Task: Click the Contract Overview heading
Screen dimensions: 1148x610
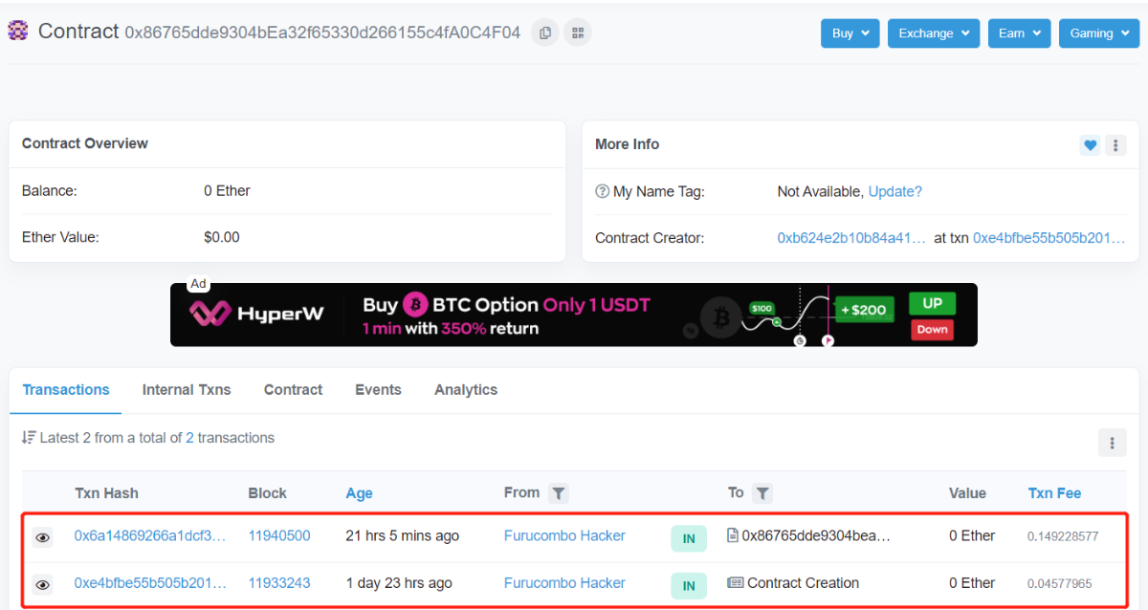Action: pyautogui.click(x=85, y=143)
